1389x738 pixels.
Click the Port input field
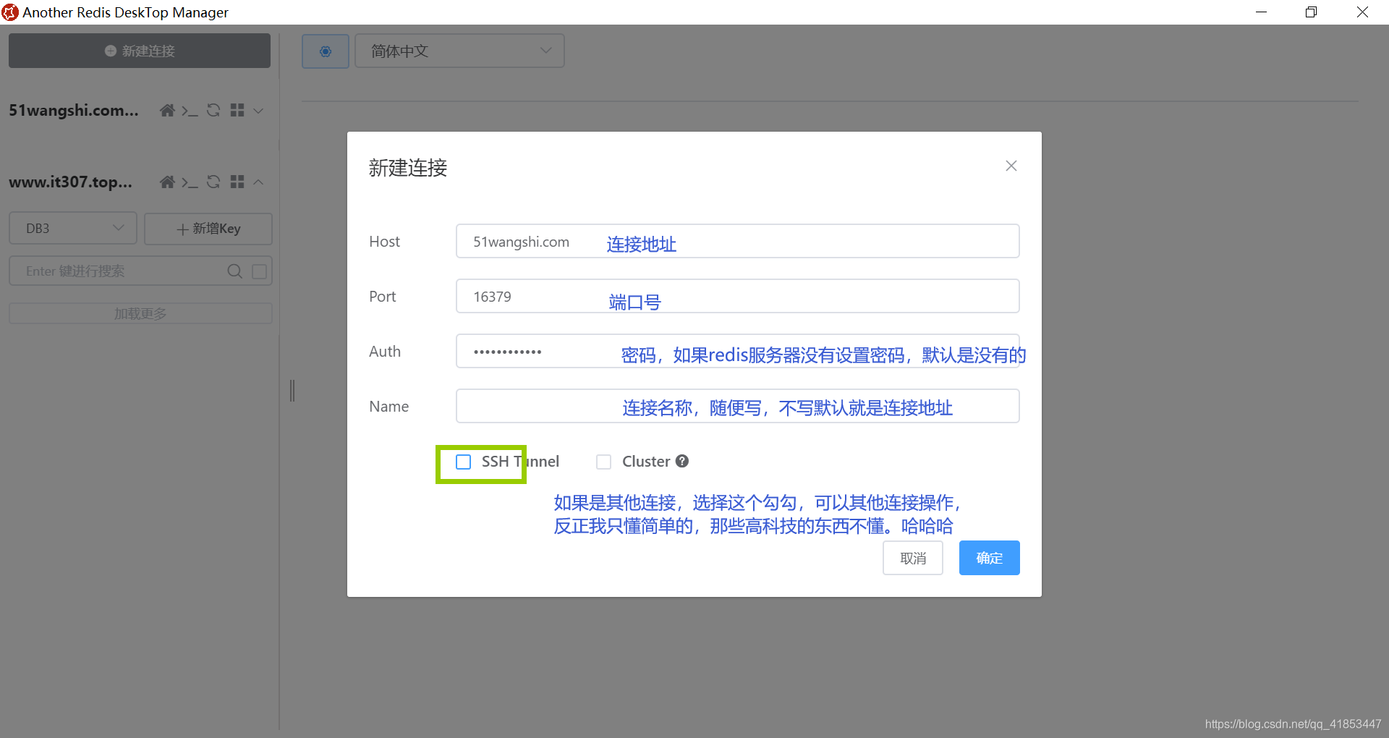click(738, 297)
